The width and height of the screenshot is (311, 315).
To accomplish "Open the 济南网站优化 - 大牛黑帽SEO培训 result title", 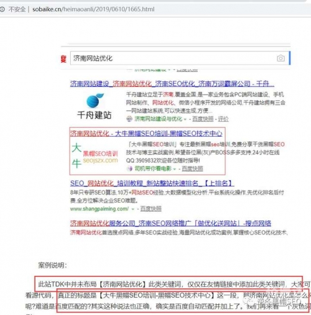I will (x=146, y=134).
